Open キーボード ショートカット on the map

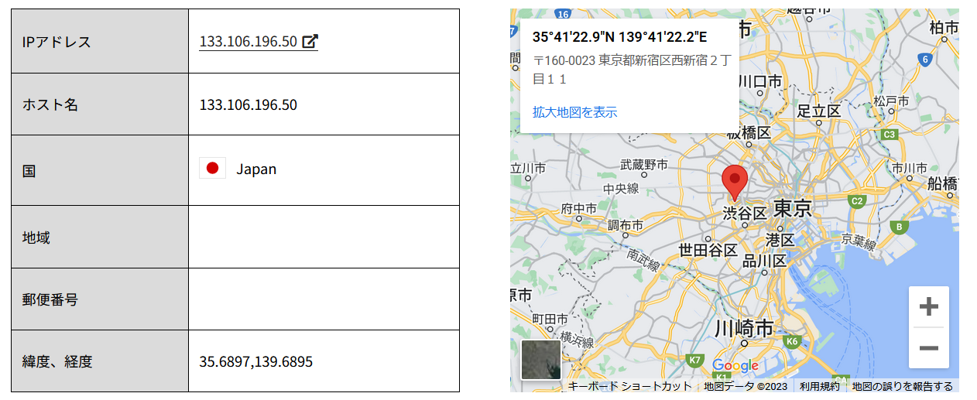click(x=629, y=386)
